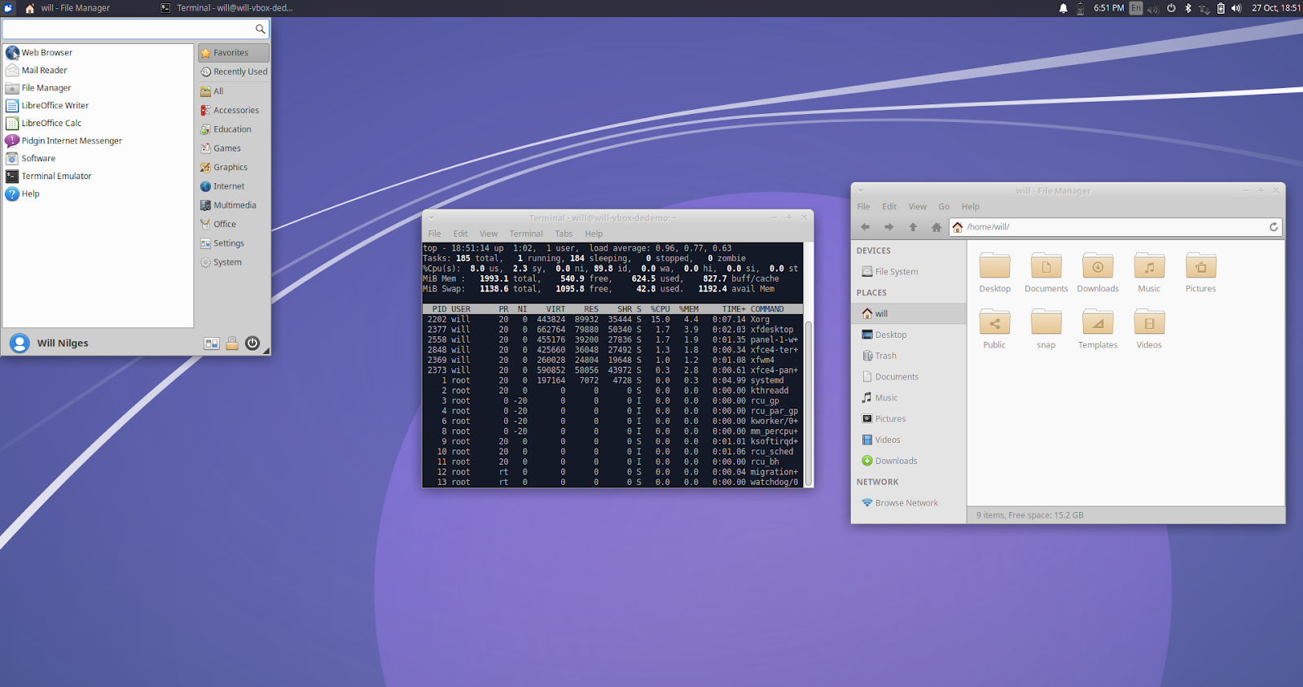Click the Will Nilges user avatar
Viewport: 1303px width, 687px height.
(x=20, y=343)
